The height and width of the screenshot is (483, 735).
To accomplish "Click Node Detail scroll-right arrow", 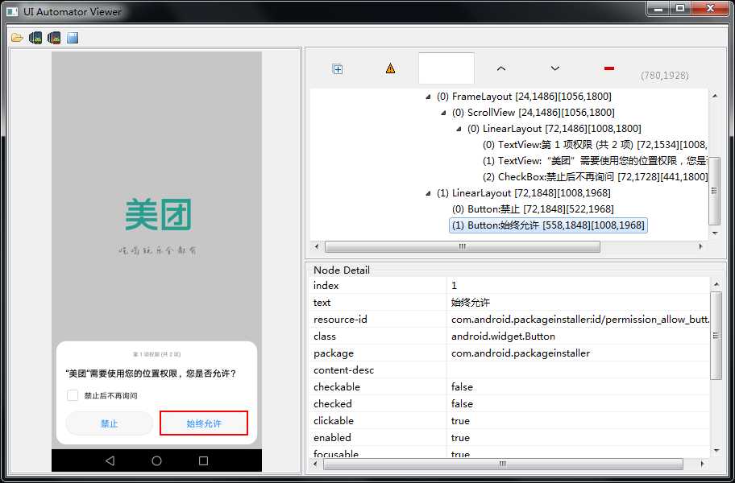I will coord(702,464).
